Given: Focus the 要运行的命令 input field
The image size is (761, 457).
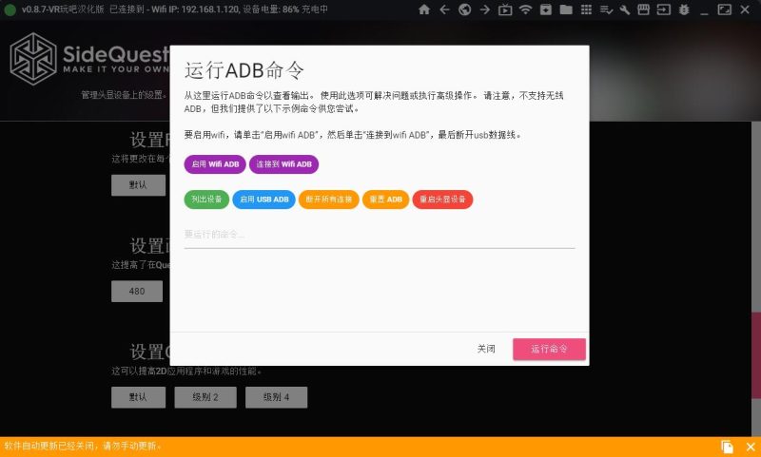Looking at the screenshot, I should (x=380, y=235).
